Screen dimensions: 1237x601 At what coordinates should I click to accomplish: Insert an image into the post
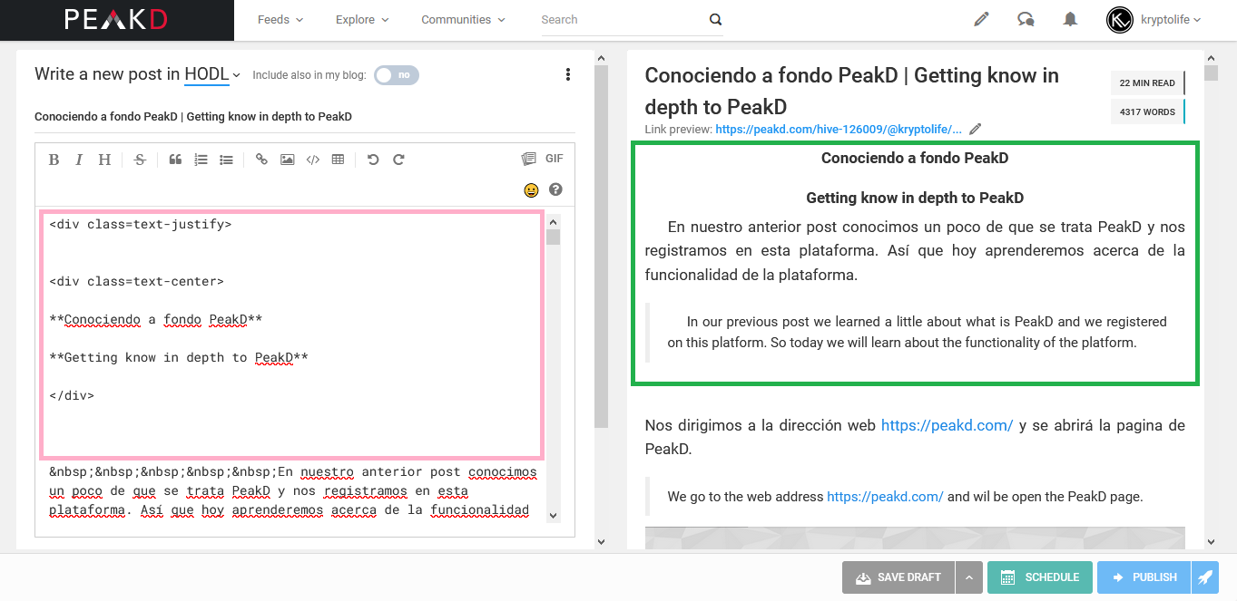click(x=287, y=160)
